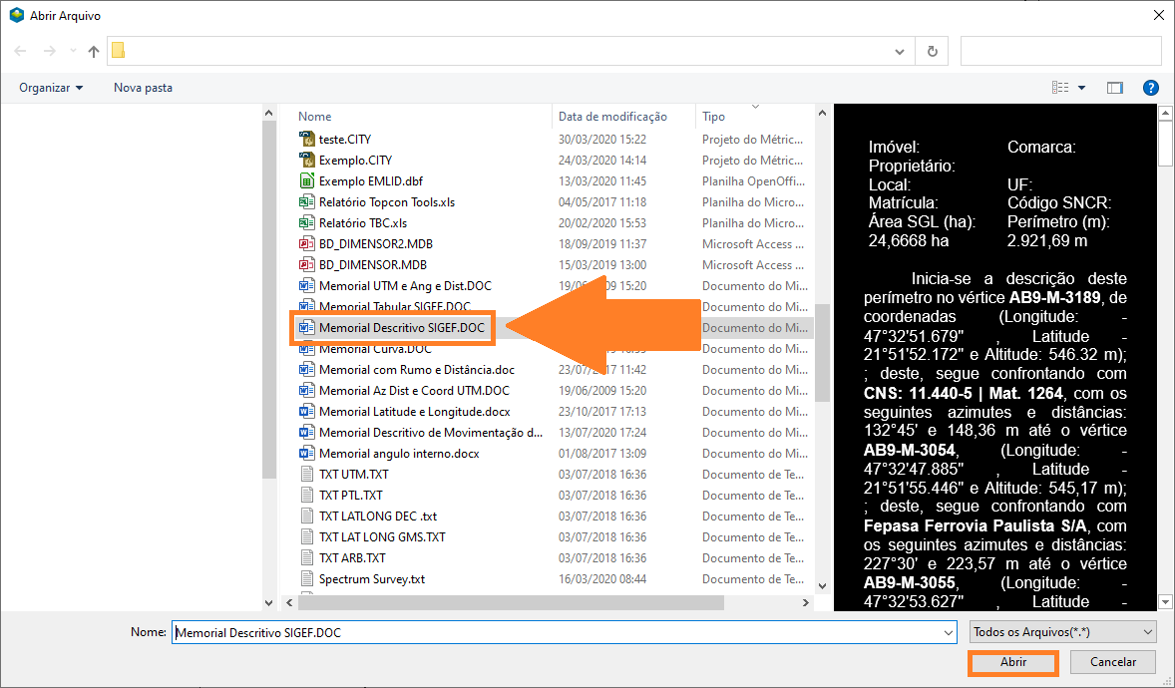Click Nova pasta to create folder

(143, 88)
